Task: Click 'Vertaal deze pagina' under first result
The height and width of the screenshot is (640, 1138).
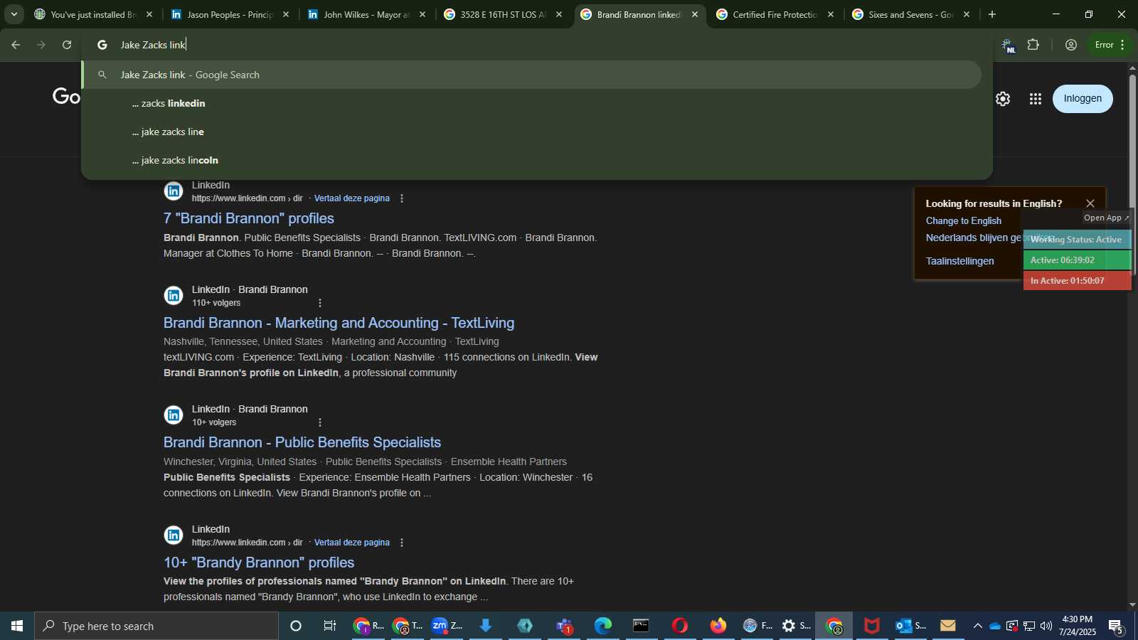Action: [x=352, y=198]
